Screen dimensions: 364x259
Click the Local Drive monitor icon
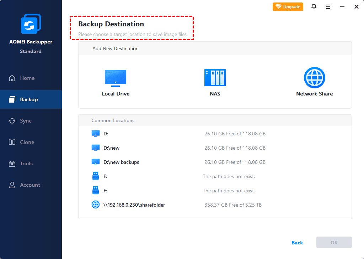(x=116, y=78)
